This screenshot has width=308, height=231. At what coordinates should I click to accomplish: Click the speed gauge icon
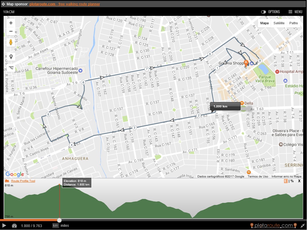(x=14, y=226)
